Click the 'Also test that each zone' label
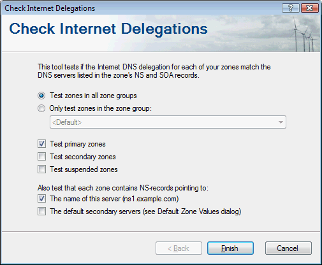This screenshot has width=322, height=265. tap(123, 188)
